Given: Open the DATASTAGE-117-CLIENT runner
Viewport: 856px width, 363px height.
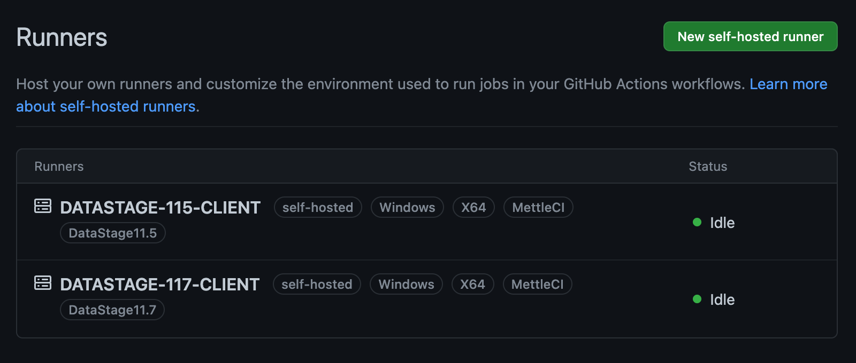Looking at the screenshot, I should tap(159, 285).
